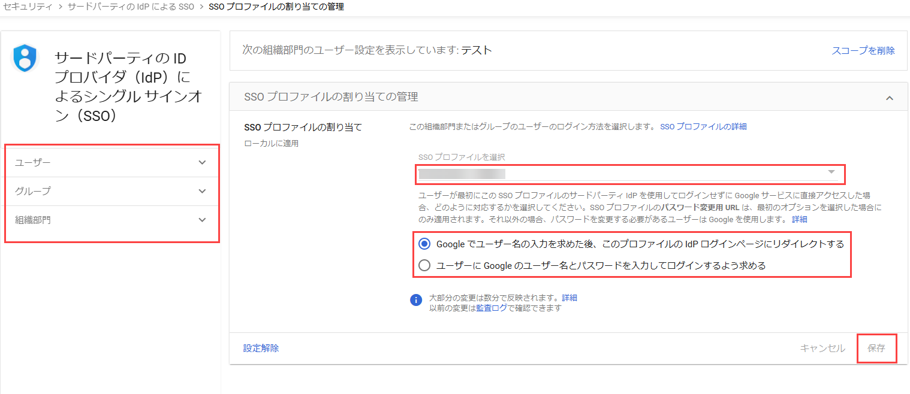Click the 組織部門 row label in sidebar

coord(33,220)
